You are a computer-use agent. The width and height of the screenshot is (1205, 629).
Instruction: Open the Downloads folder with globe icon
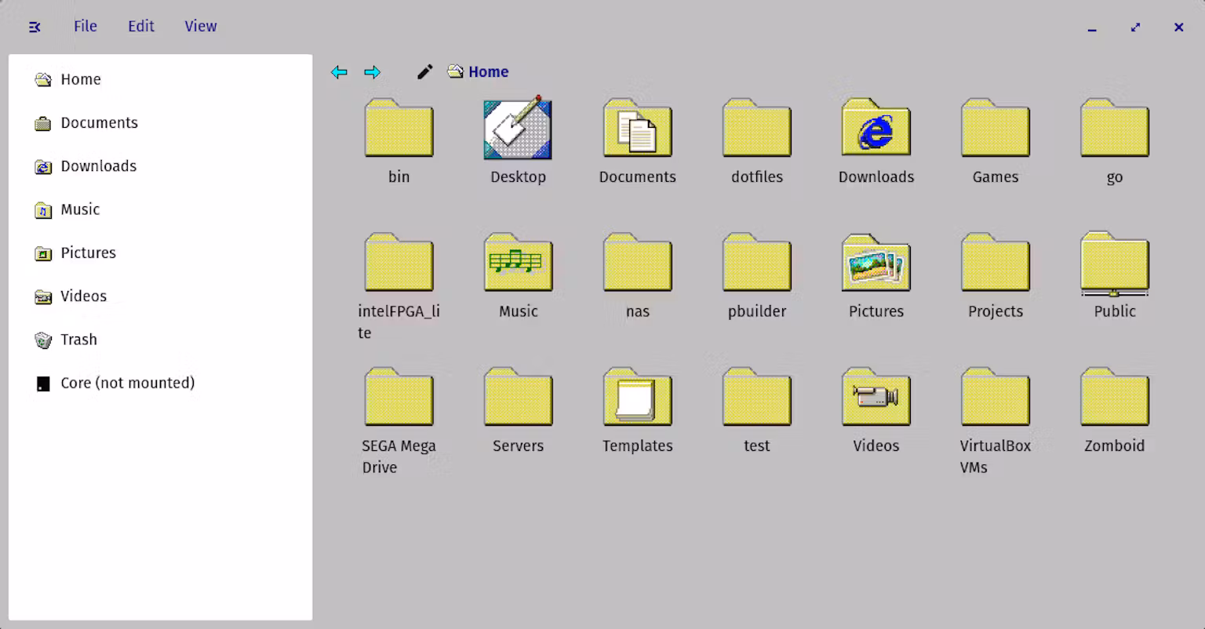876,129
